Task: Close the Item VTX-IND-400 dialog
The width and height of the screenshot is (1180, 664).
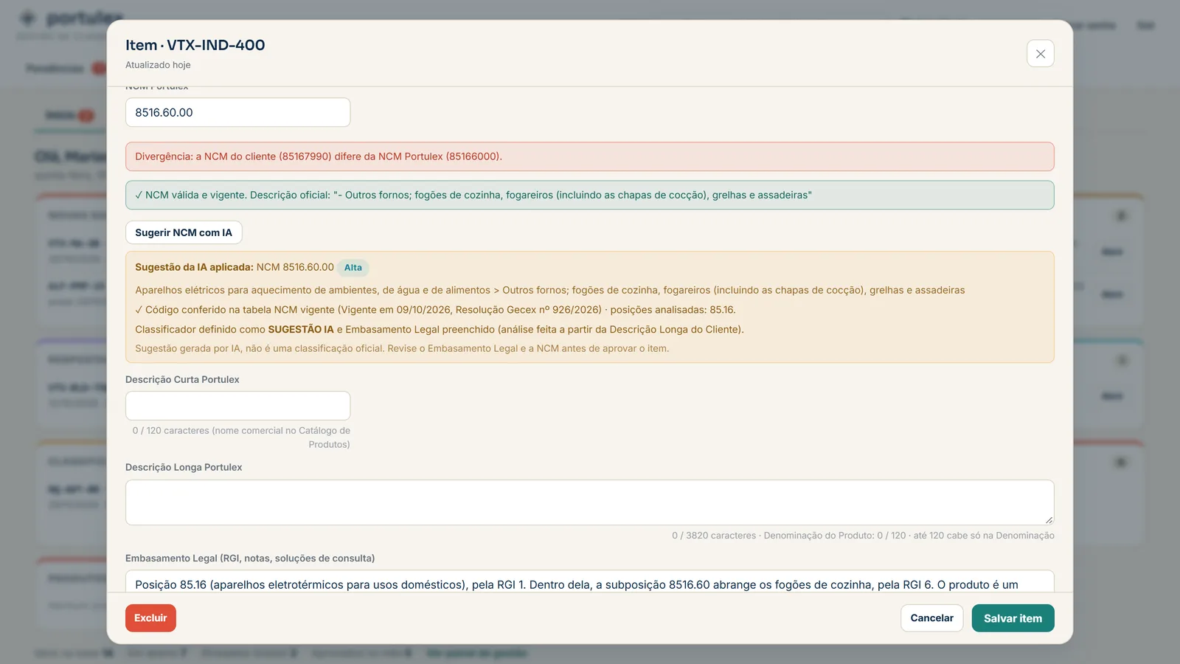Action: pyautogui.click(x=1040, y=54)
